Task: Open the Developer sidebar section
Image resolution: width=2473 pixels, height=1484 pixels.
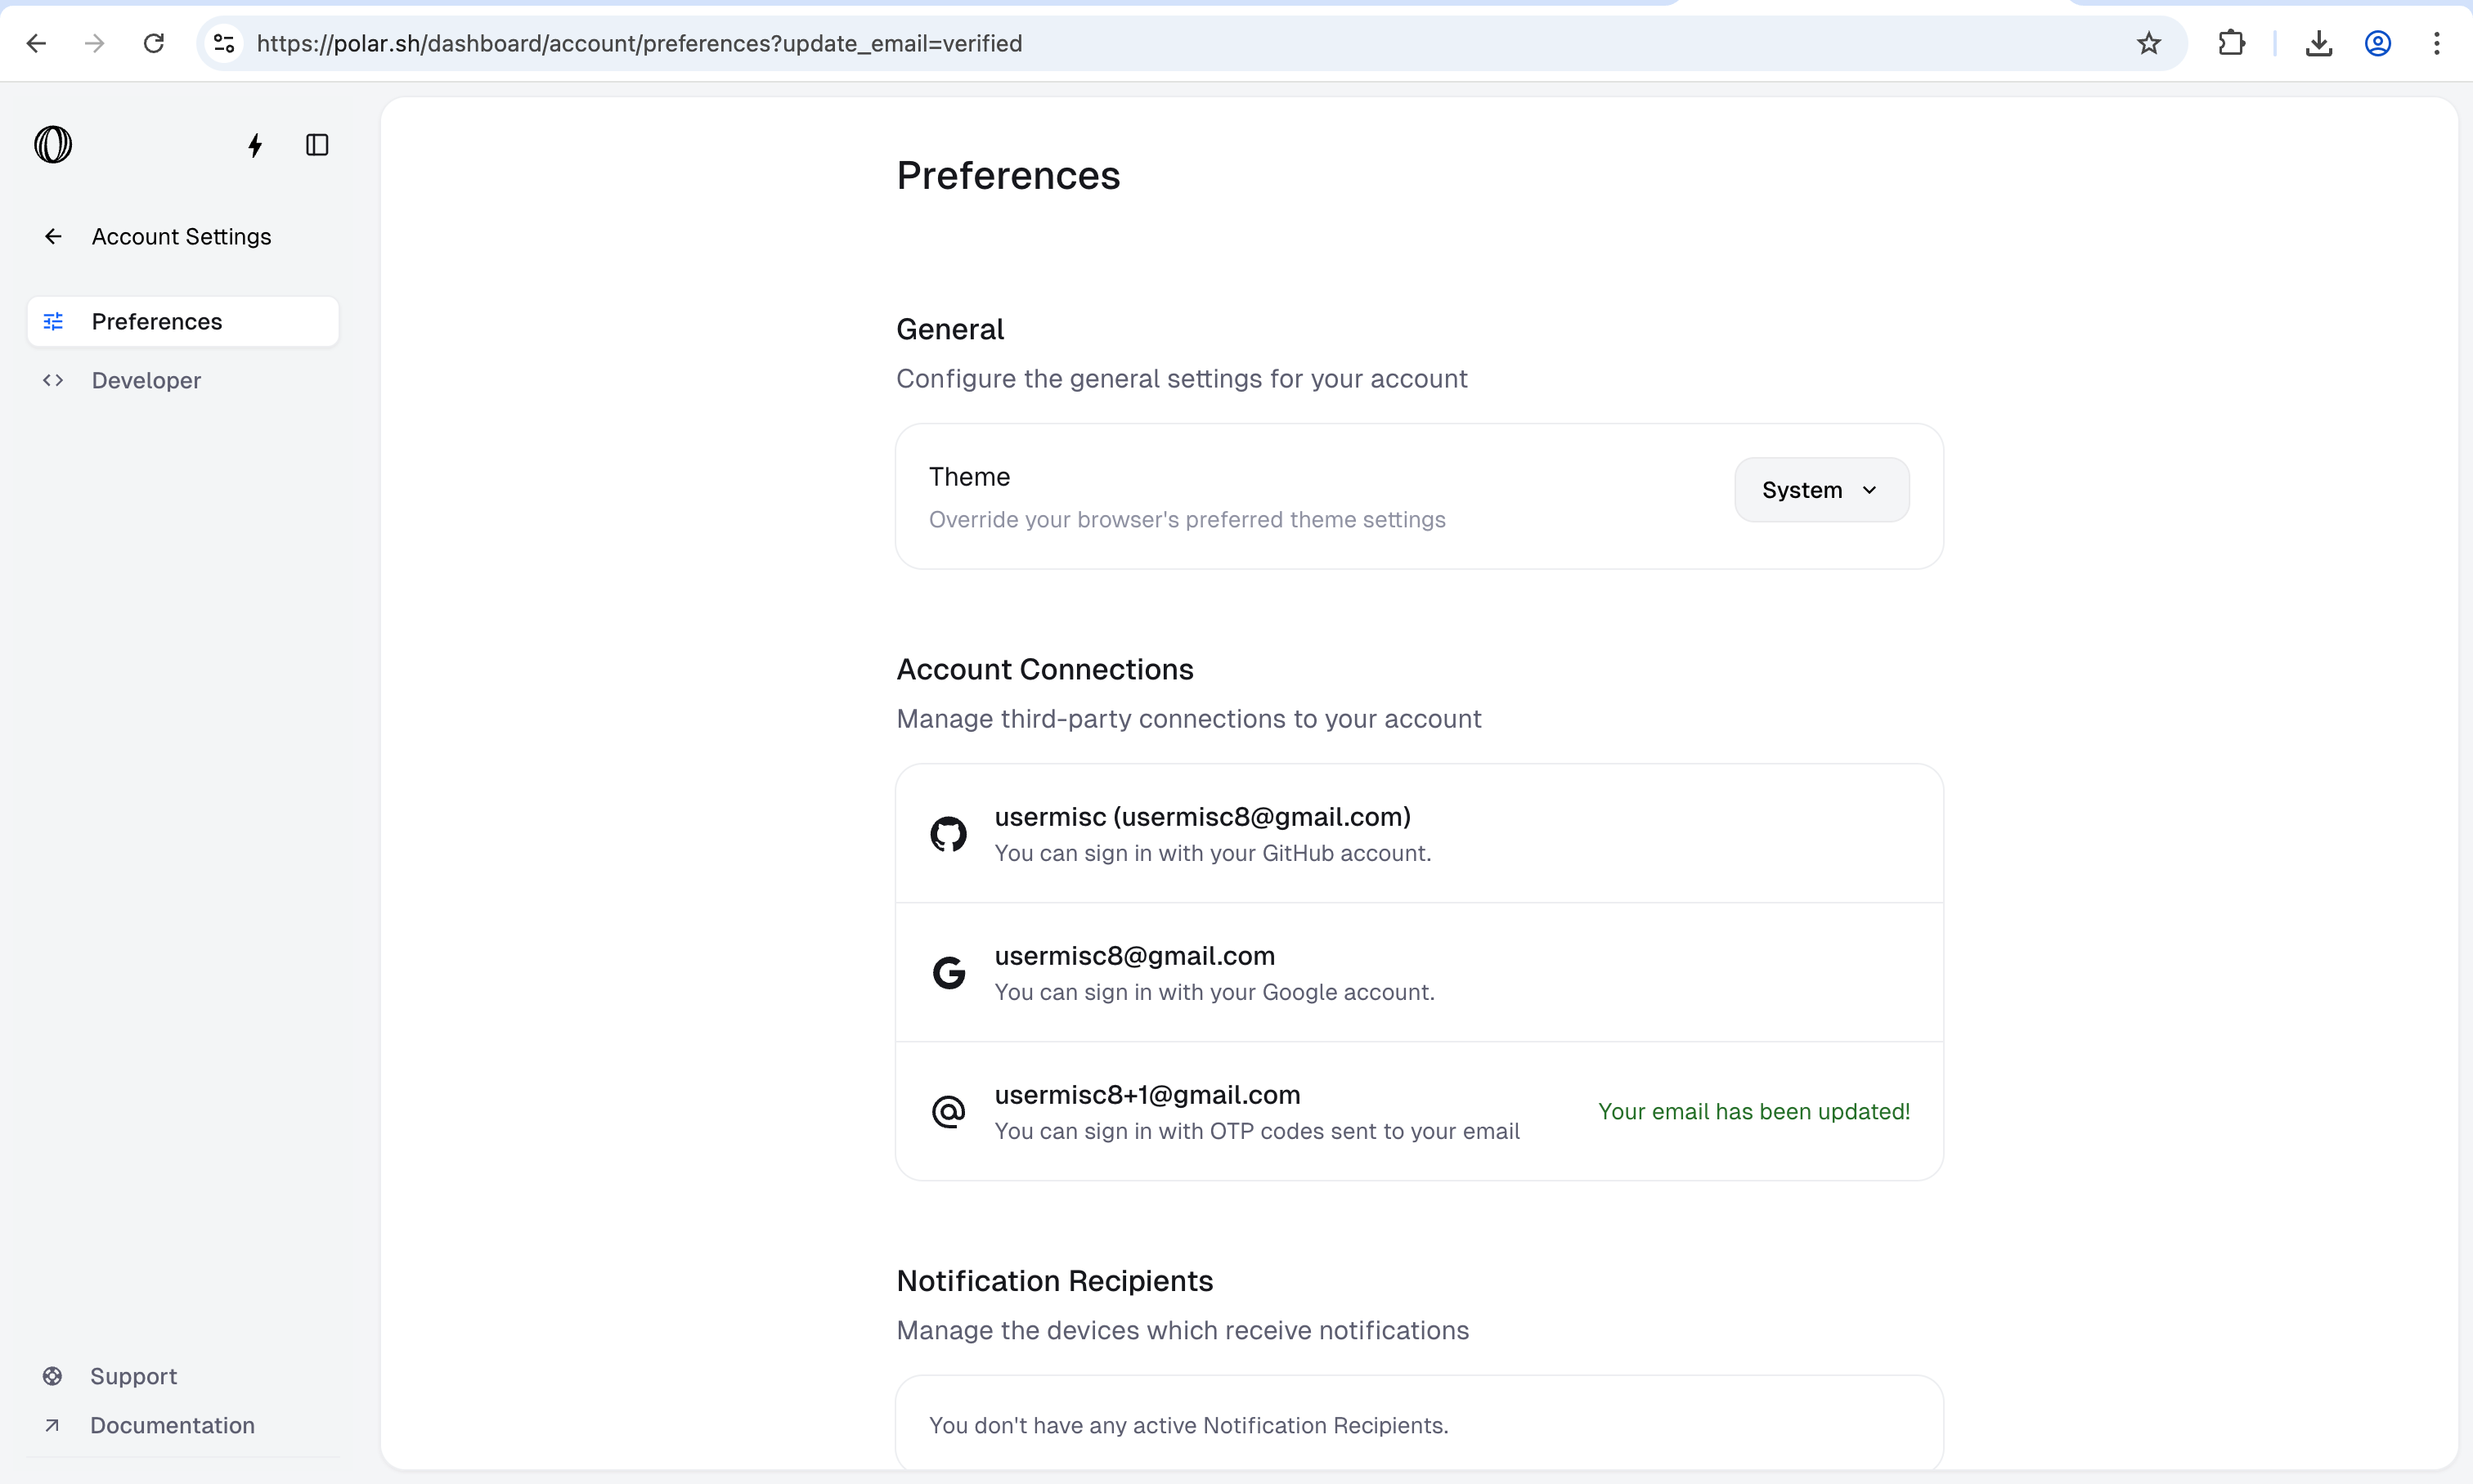Action: pyautogui.click(x=146, y=381)
